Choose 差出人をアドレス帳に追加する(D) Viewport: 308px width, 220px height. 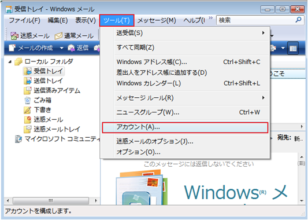[x=185, y=72]
